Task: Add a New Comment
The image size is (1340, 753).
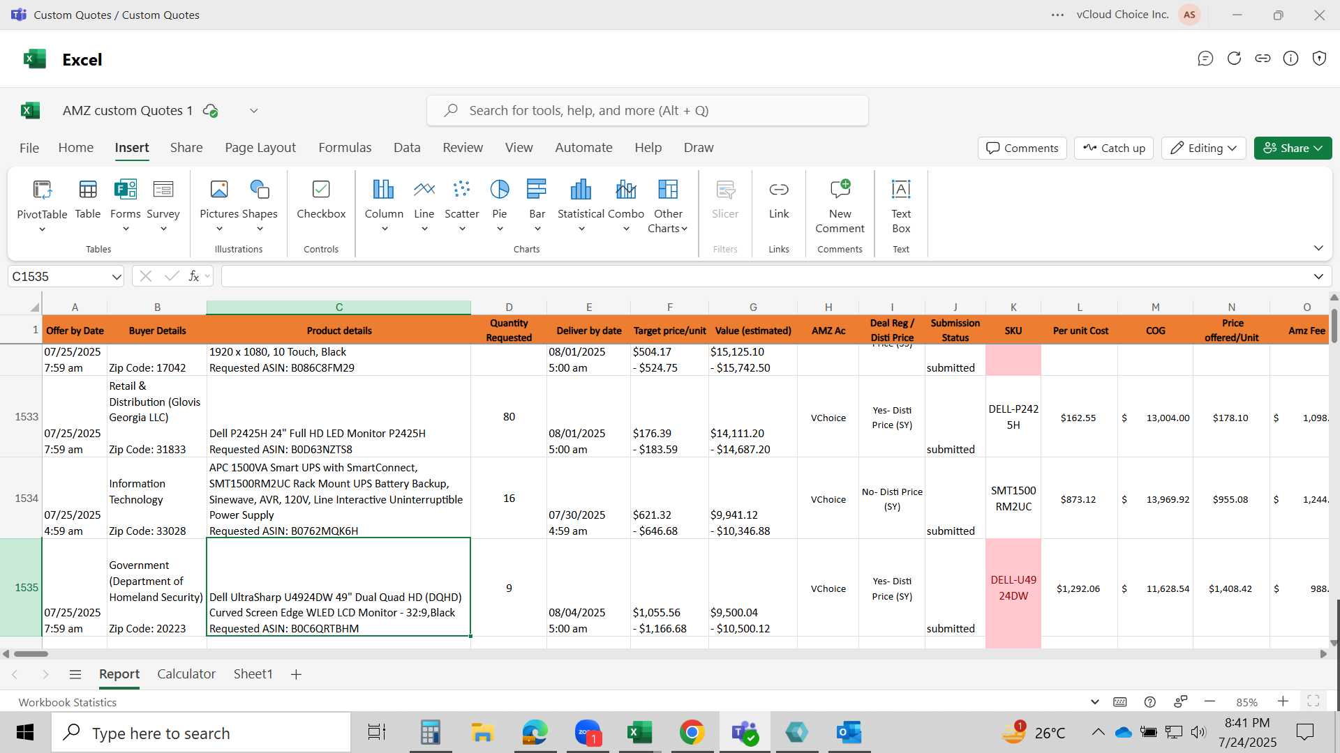Action: click(840, 206)
